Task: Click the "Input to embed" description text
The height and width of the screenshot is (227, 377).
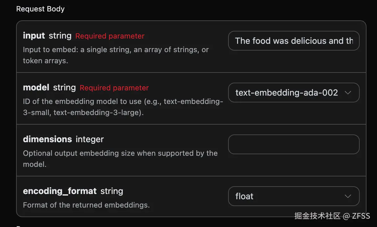Action: (115, 50)
